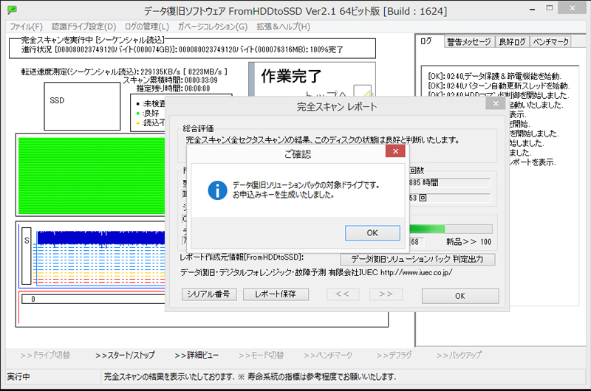Image resolution: width=591 pixels, height=391 pixels.
Task: Click the 転送速度測定 speed reading text
Action: (124, 72)
